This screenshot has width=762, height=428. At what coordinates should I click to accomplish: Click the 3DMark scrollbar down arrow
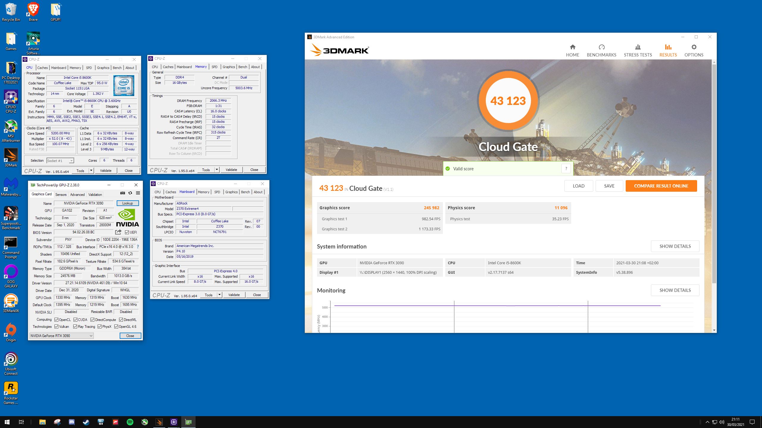714,330
